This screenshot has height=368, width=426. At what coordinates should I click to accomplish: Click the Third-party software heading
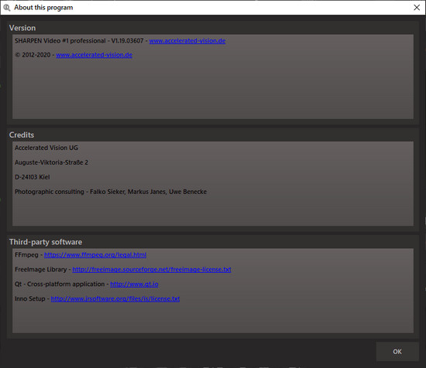(46, 242)
